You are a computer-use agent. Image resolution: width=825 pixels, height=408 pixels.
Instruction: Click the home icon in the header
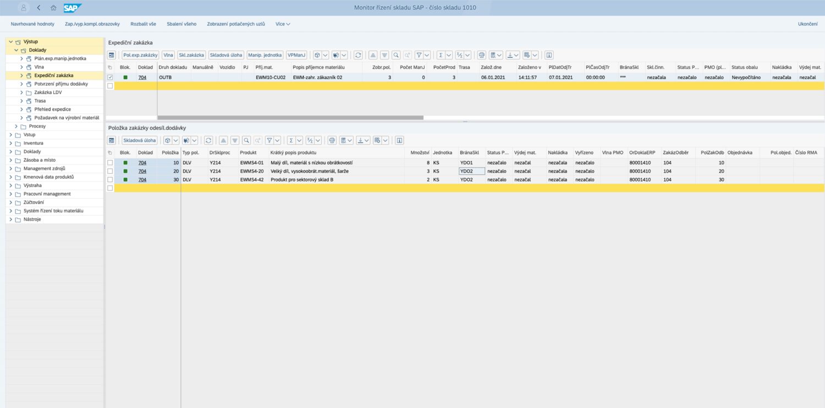53,8
